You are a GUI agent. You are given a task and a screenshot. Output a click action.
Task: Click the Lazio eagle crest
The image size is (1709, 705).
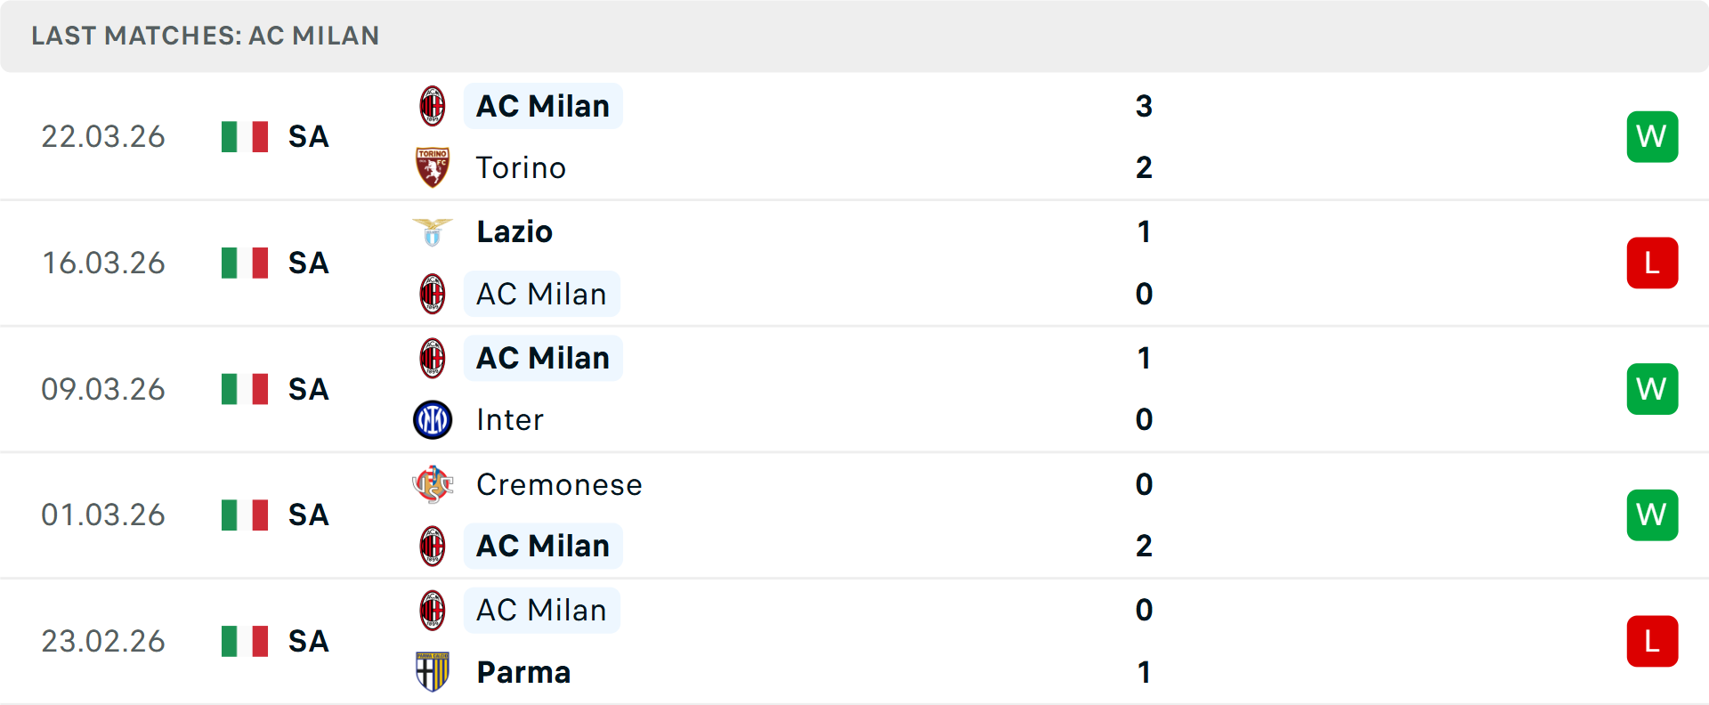click(433, 231)
